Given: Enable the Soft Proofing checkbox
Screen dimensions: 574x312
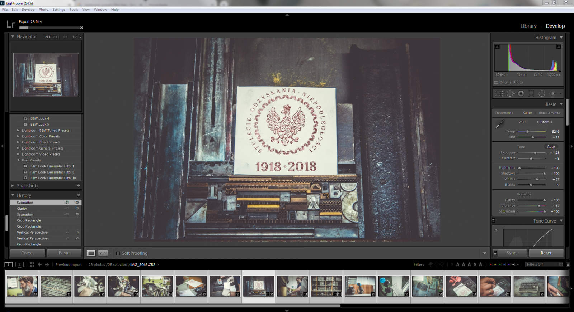Looking at the screenshot, I should [x=118, y=253].
